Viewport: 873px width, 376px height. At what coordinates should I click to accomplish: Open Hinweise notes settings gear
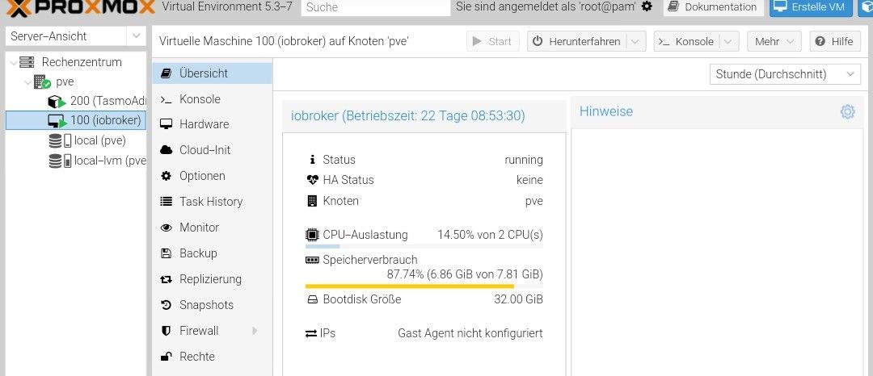tap(847, 112)
